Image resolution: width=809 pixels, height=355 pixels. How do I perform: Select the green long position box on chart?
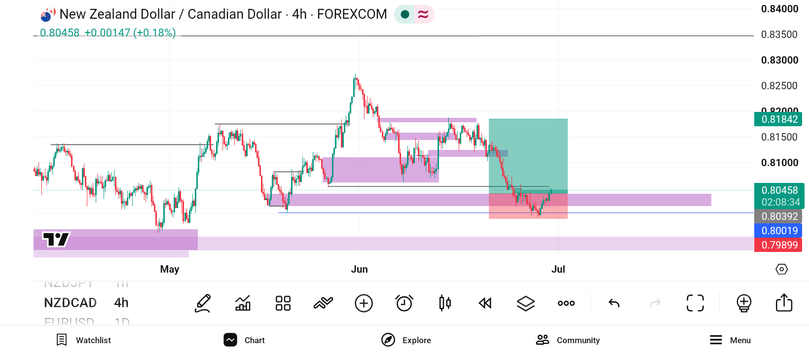pos(528,155)
